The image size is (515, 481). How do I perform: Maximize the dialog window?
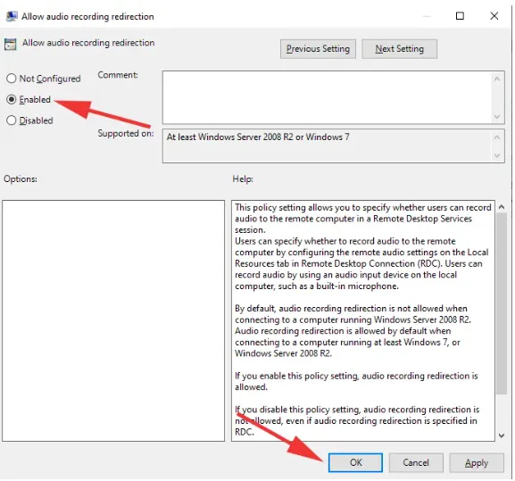[460, 16]
